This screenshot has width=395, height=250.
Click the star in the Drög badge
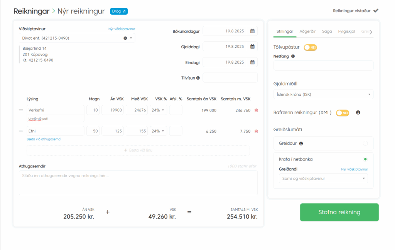click(124, 11)
